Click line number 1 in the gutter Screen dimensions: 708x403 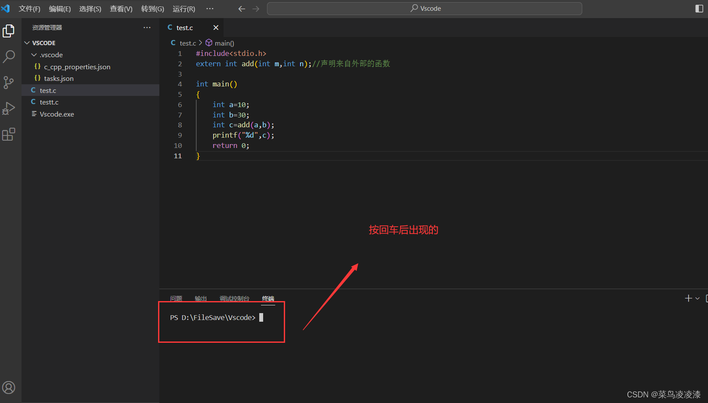click(180, 53)
